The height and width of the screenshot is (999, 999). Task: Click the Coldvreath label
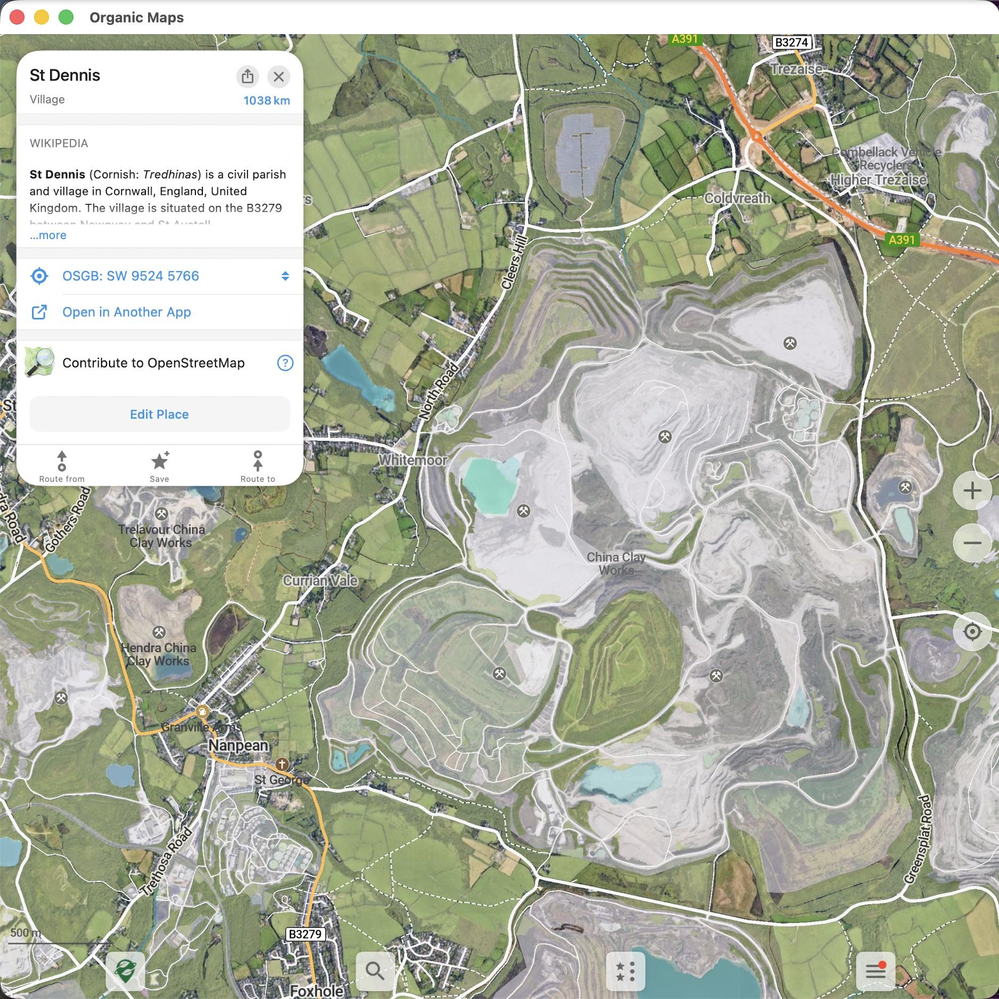tap(737, 198)
